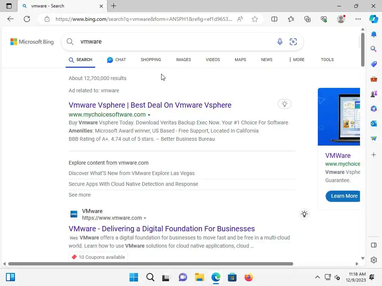
Task: Search by voice microphone icon
Action: click(280, 42)
